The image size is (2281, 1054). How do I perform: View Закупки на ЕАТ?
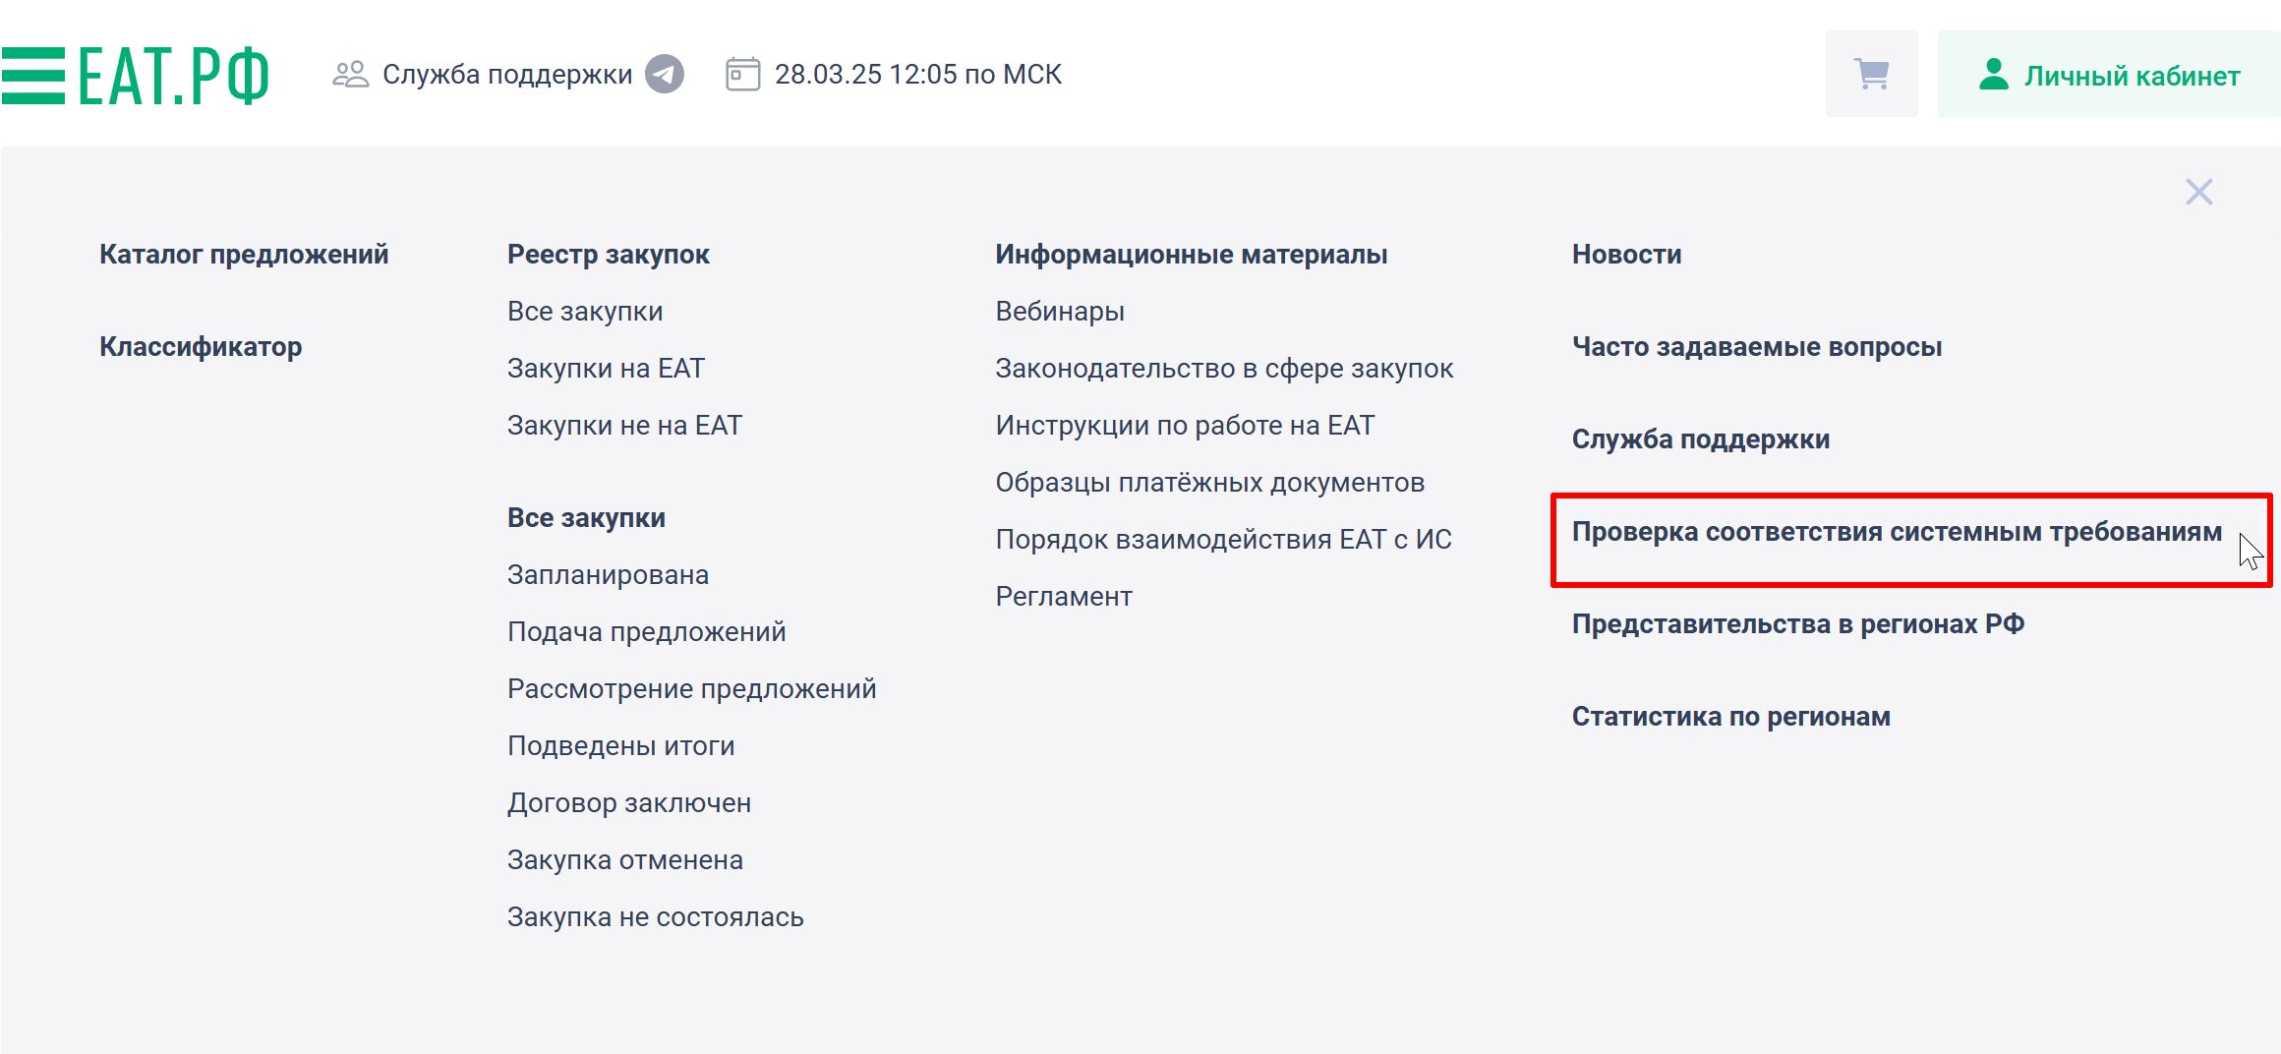tap(605, 368)
